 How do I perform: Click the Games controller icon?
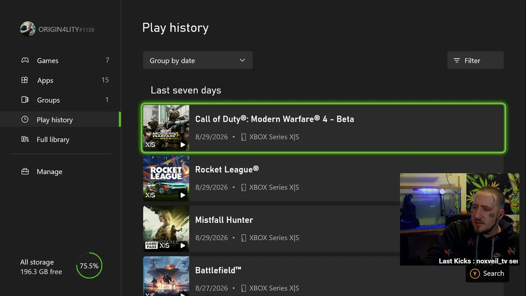pos(25,60)
